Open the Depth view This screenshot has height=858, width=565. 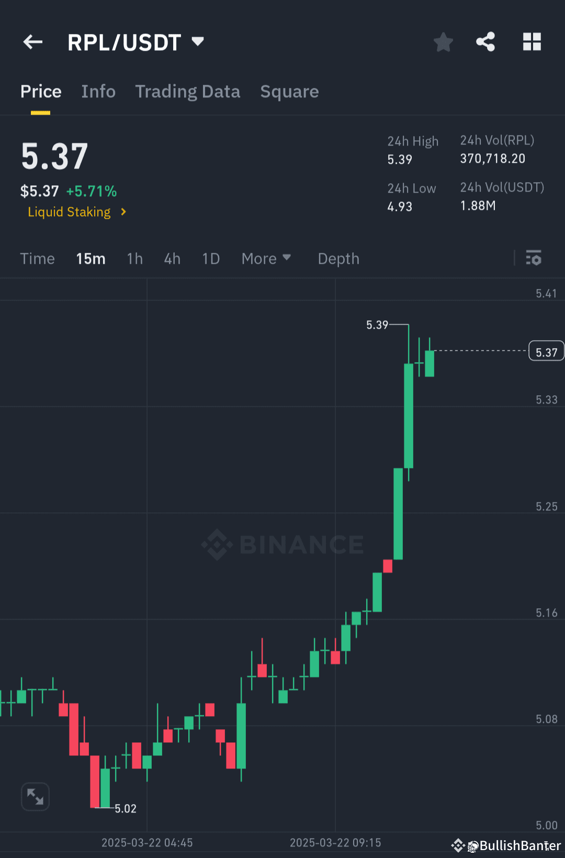click(x=338, y=258)
